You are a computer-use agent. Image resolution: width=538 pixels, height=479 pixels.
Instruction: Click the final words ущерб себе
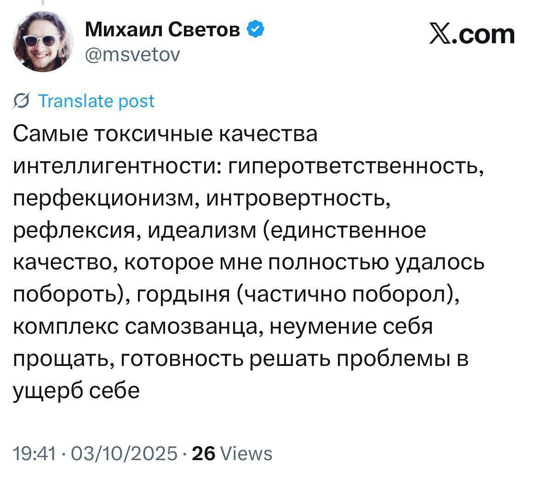tap(76, 391)
